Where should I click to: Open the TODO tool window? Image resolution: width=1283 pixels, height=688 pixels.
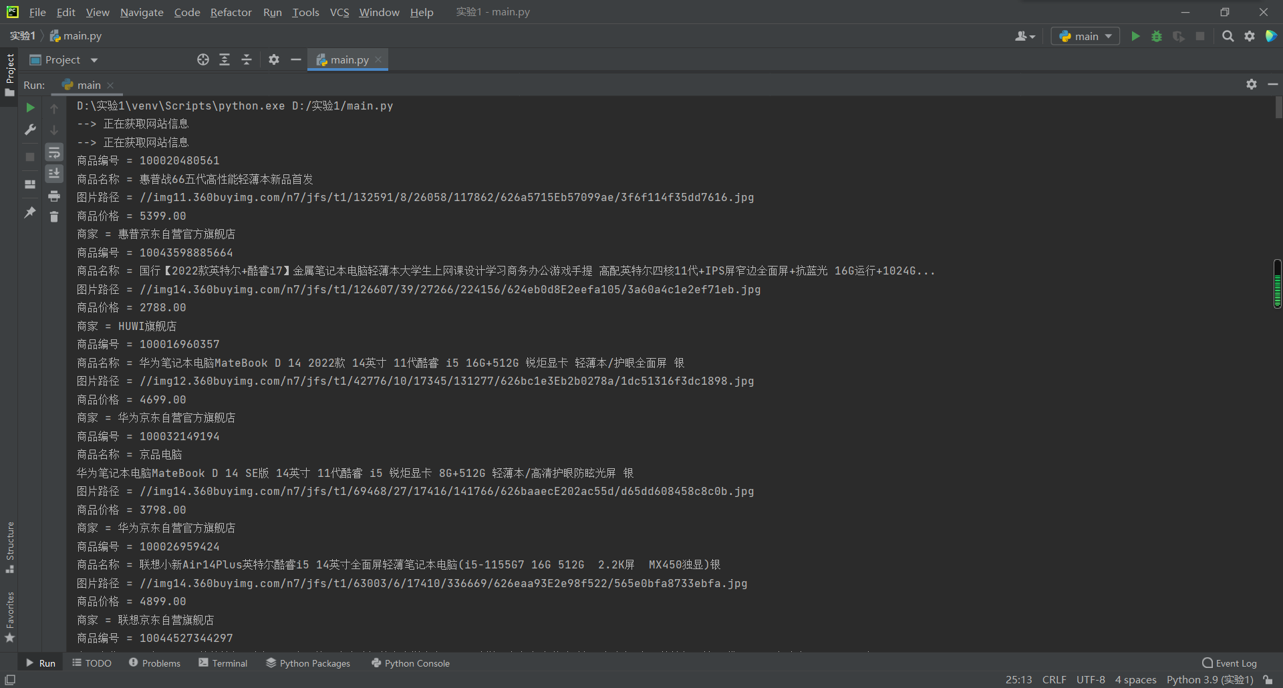pyautogui.click(x=92, y=663)
